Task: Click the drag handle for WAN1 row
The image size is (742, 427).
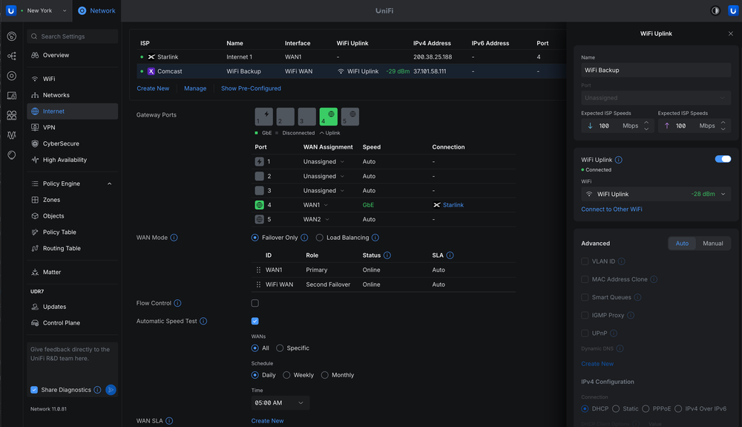Action: coord(258,270)
